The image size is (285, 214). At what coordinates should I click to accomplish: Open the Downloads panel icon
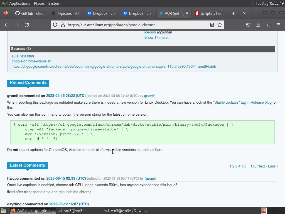click(258, 25)
